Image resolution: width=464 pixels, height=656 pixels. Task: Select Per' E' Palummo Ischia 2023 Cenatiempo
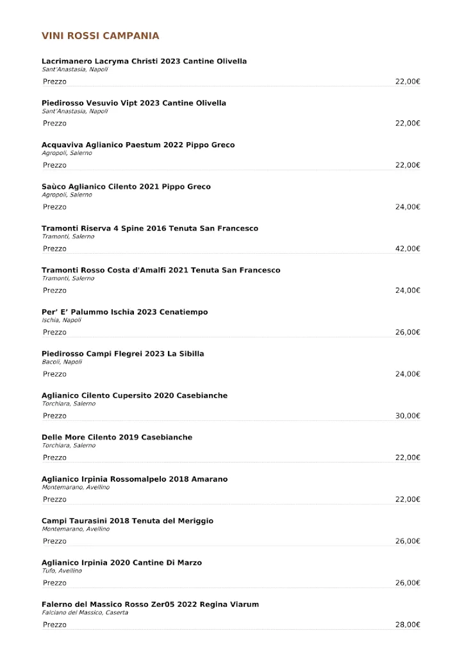pos(125,312)
